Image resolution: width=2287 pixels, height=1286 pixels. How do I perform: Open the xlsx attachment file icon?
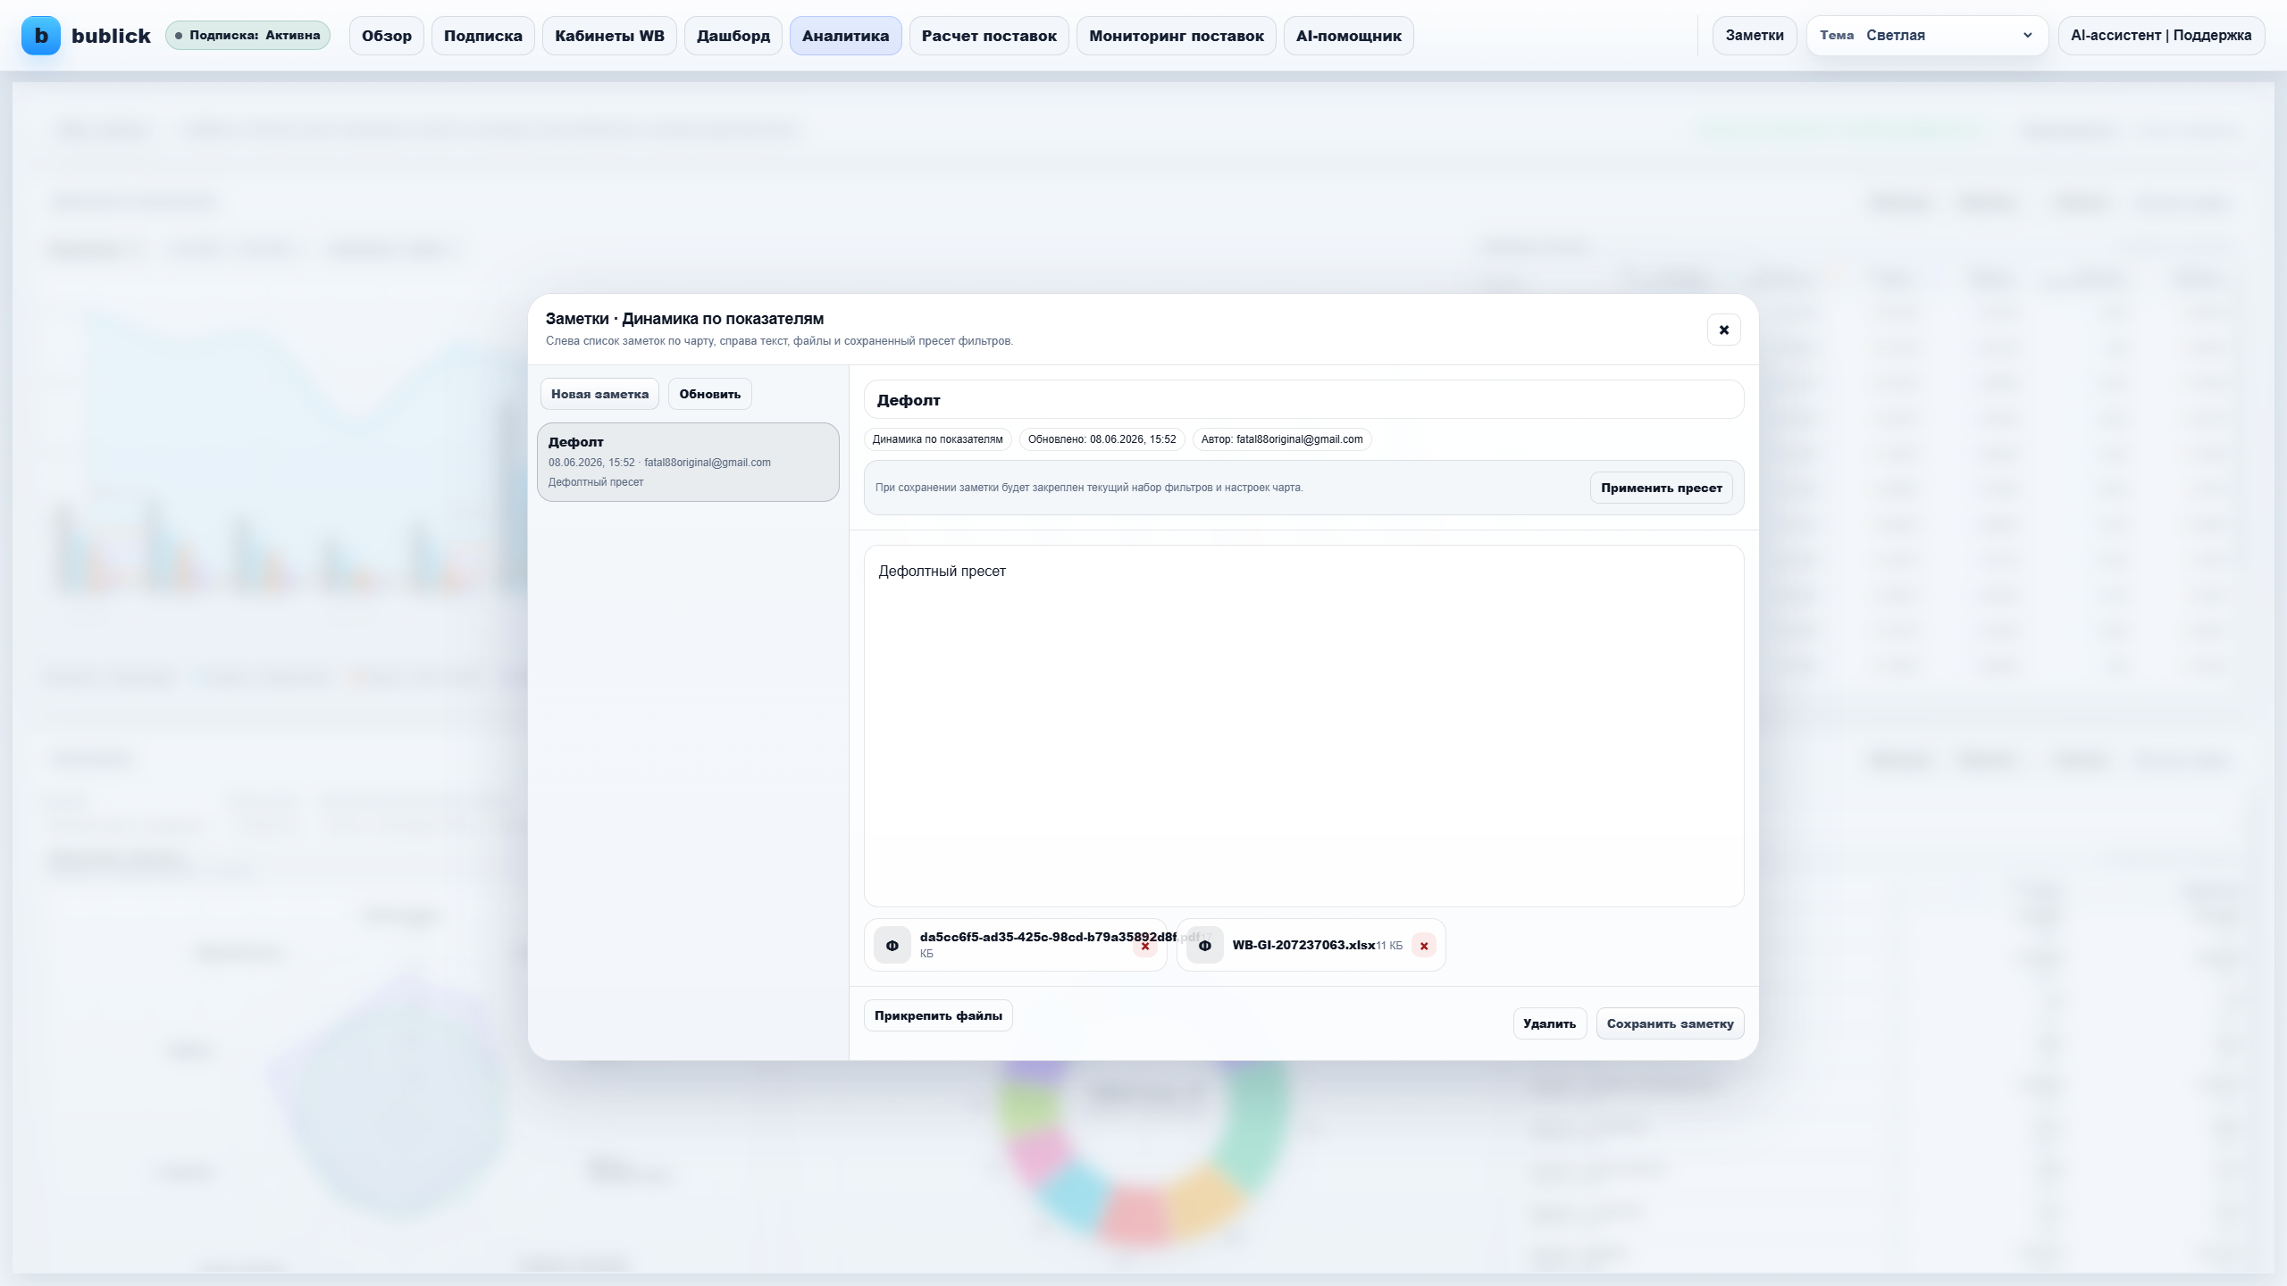(x=1204, y=946)
